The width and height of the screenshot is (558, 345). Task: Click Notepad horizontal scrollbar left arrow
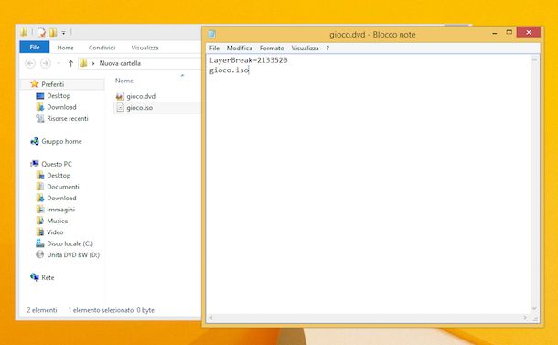click(x=211, y=318)
